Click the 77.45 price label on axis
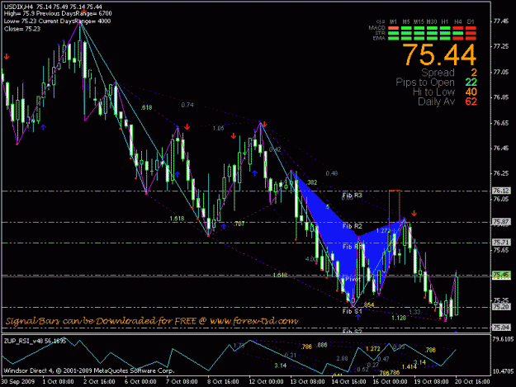 click(x=501, y=21)
